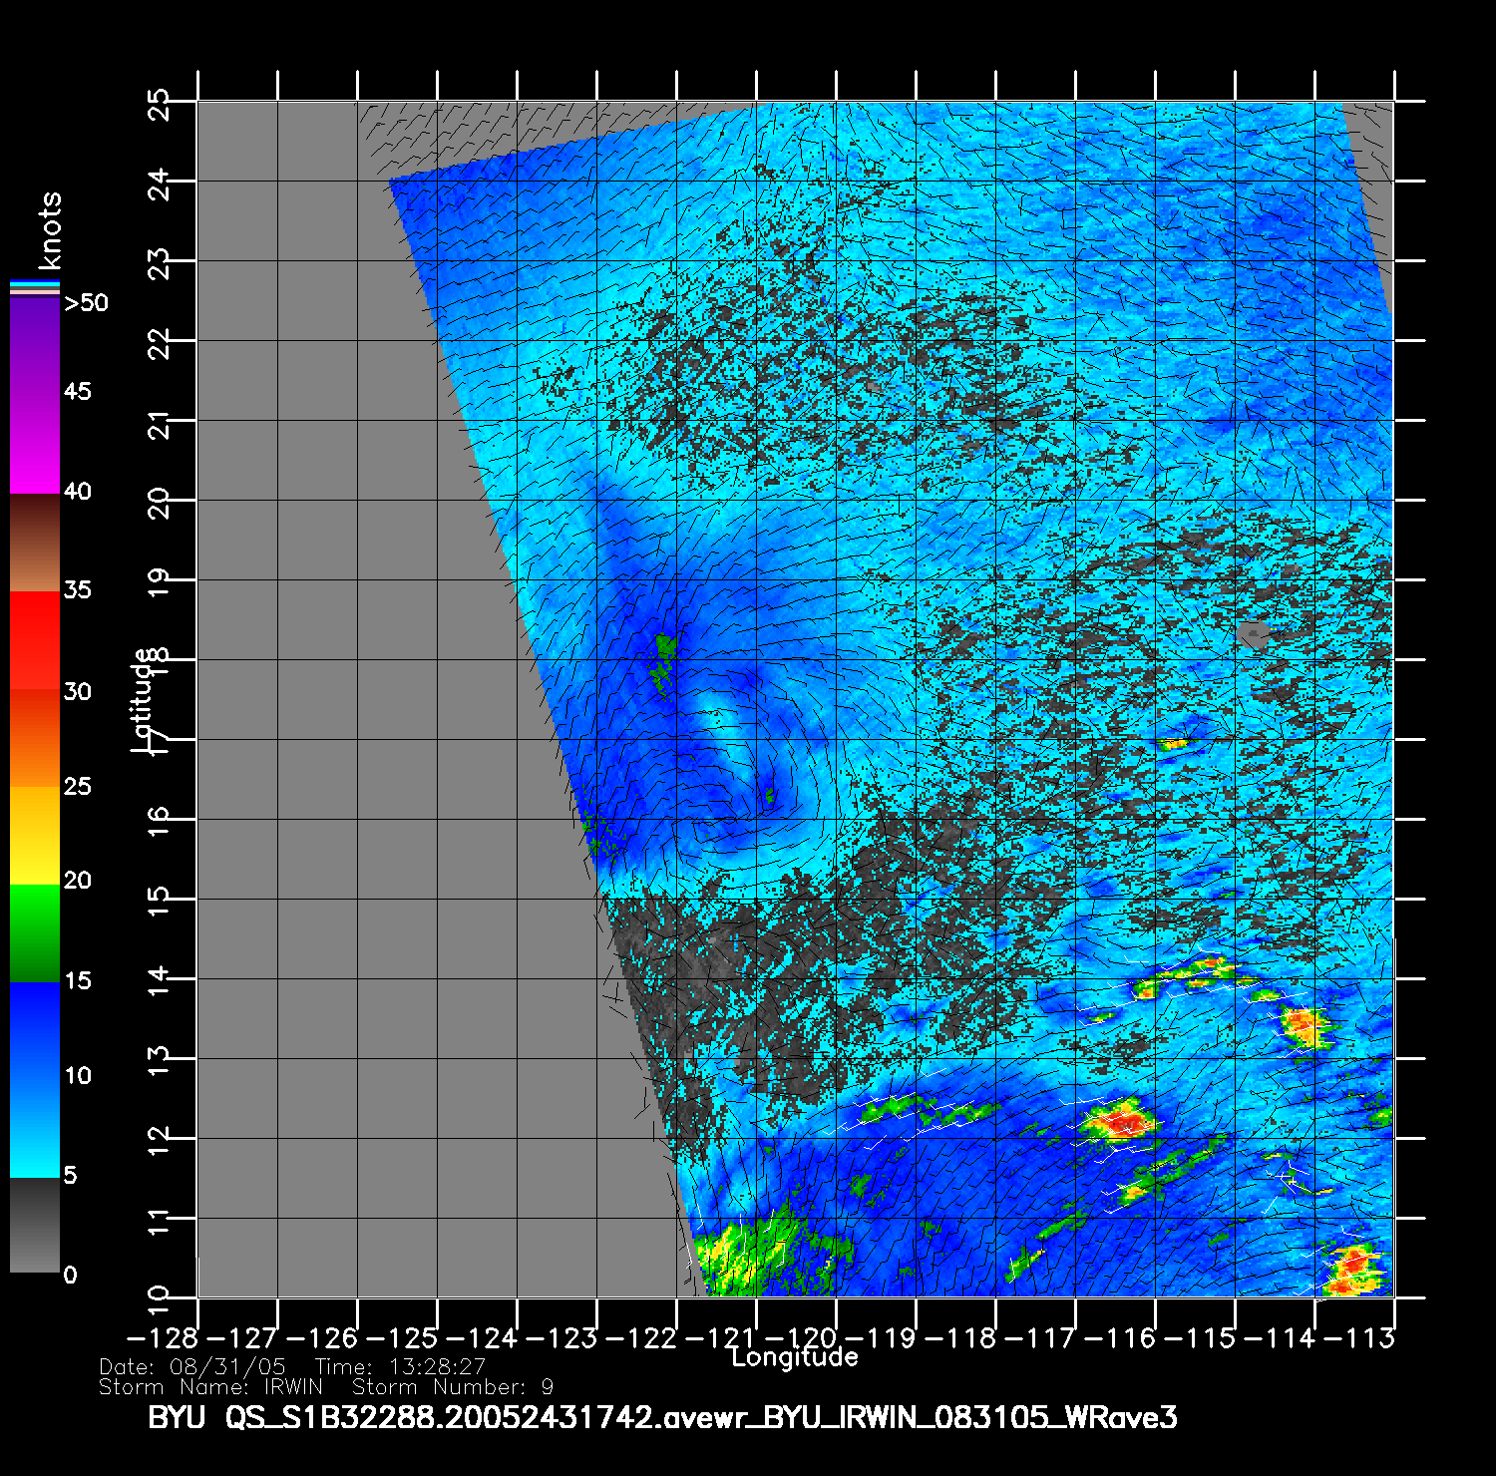Click the -128 longitude tick label
Screen dimensions: 1496x1476
pyautogui.click(x=163, y=1338)
